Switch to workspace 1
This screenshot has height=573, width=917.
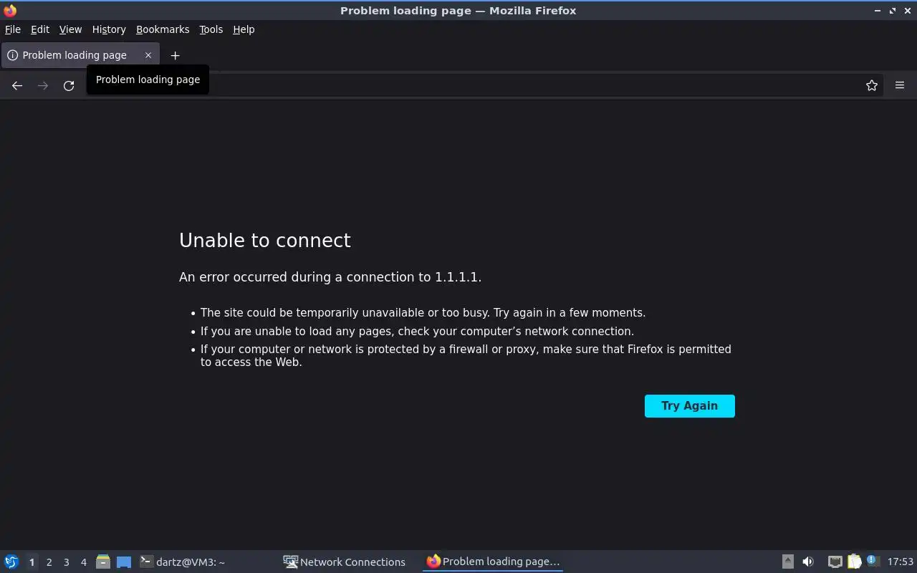32,562
